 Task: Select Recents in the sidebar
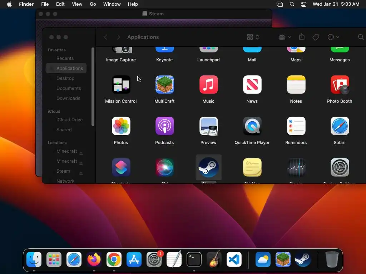tap(66, 58)
